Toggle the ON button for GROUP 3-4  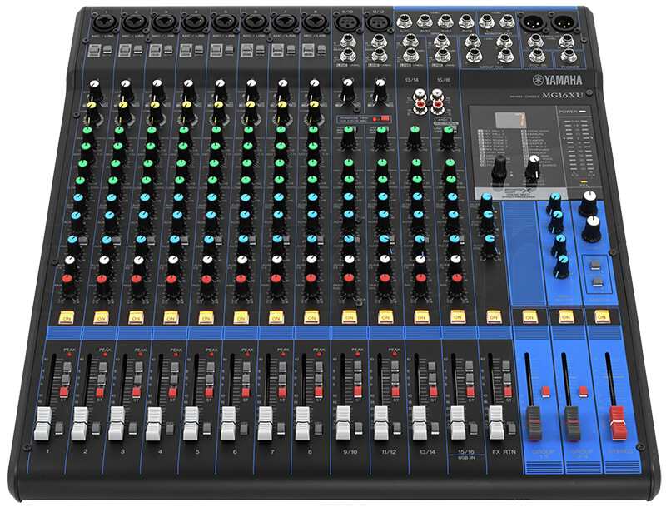point(565,316)
